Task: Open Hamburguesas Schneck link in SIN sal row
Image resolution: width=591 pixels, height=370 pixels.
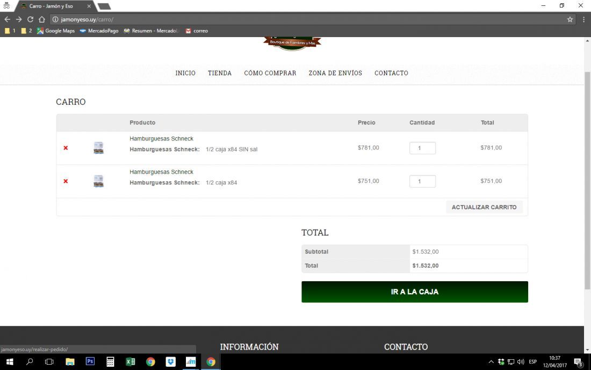Action: click(x=161, y=139)
